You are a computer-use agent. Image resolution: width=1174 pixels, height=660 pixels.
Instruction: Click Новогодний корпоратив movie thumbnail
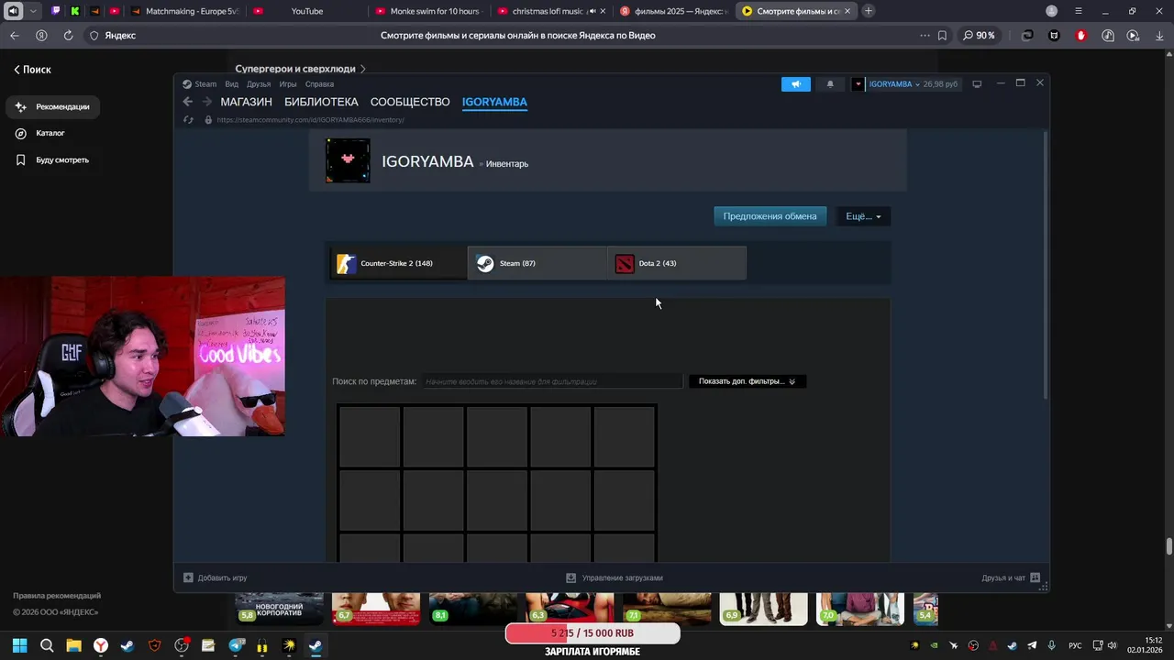point(279,609)
